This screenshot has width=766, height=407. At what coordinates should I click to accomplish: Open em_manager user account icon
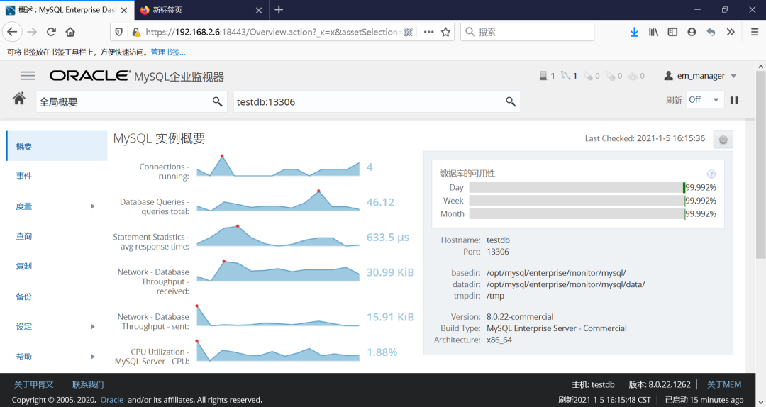pyautogui.click(x=669, y=76)
